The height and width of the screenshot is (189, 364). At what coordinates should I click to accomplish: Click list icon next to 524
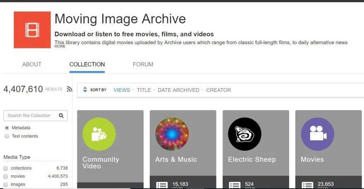coord(235,185)
